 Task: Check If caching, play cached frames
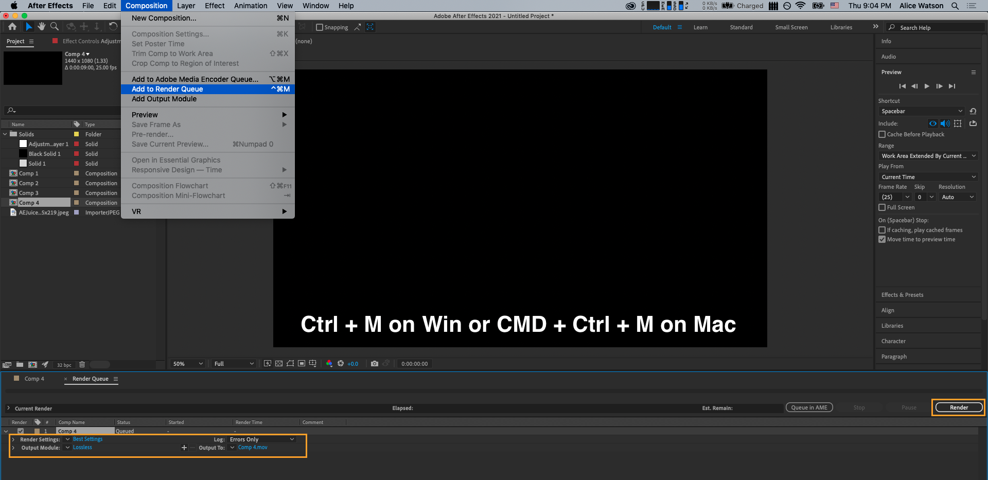pos(882,230)
